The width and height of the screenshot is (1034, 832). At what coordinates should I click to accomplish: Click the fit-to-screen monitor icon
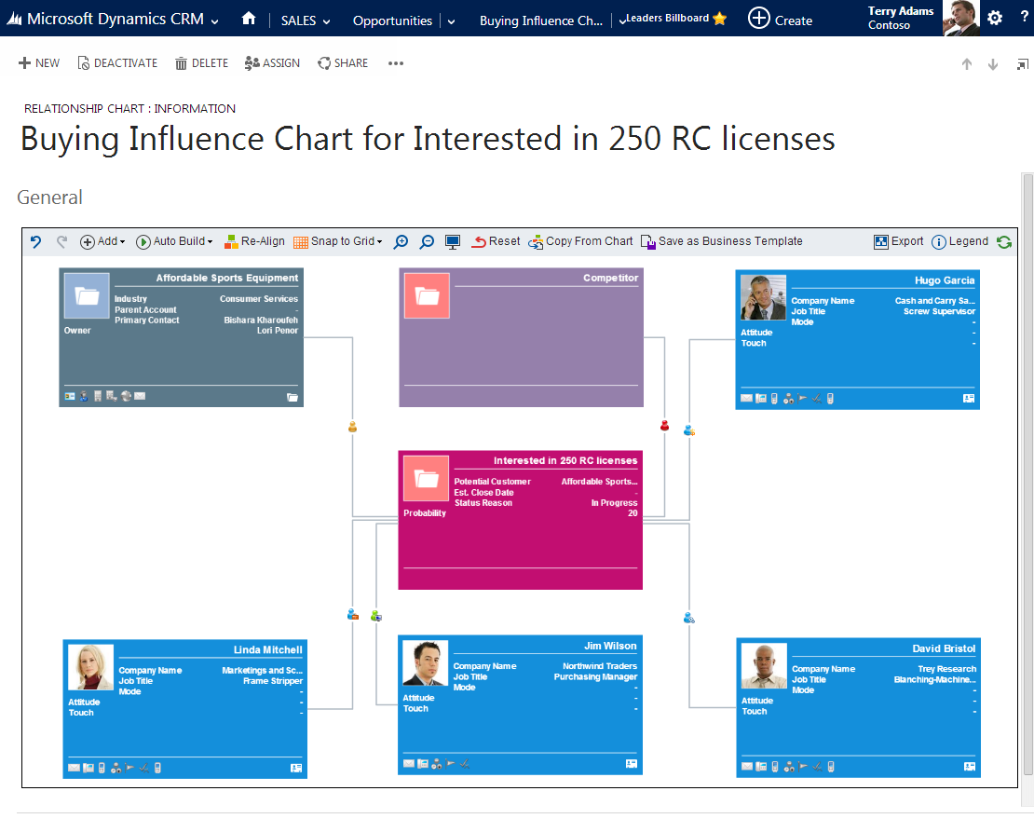pos(453,242)
